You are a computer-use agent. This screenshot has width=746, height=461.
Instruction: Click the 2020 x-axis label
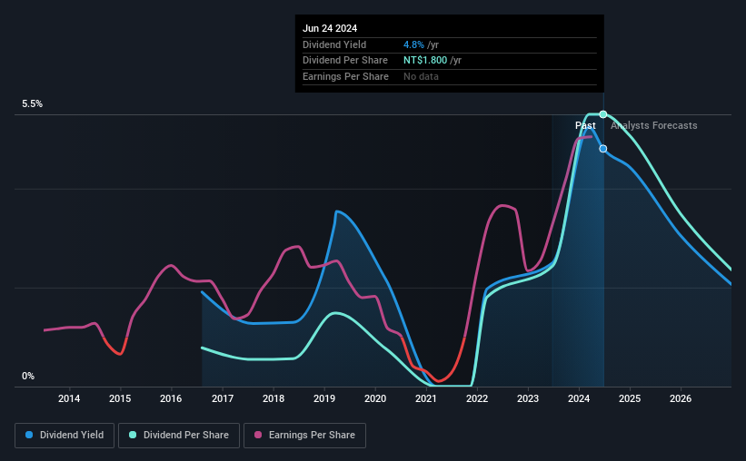click(375, 398)
